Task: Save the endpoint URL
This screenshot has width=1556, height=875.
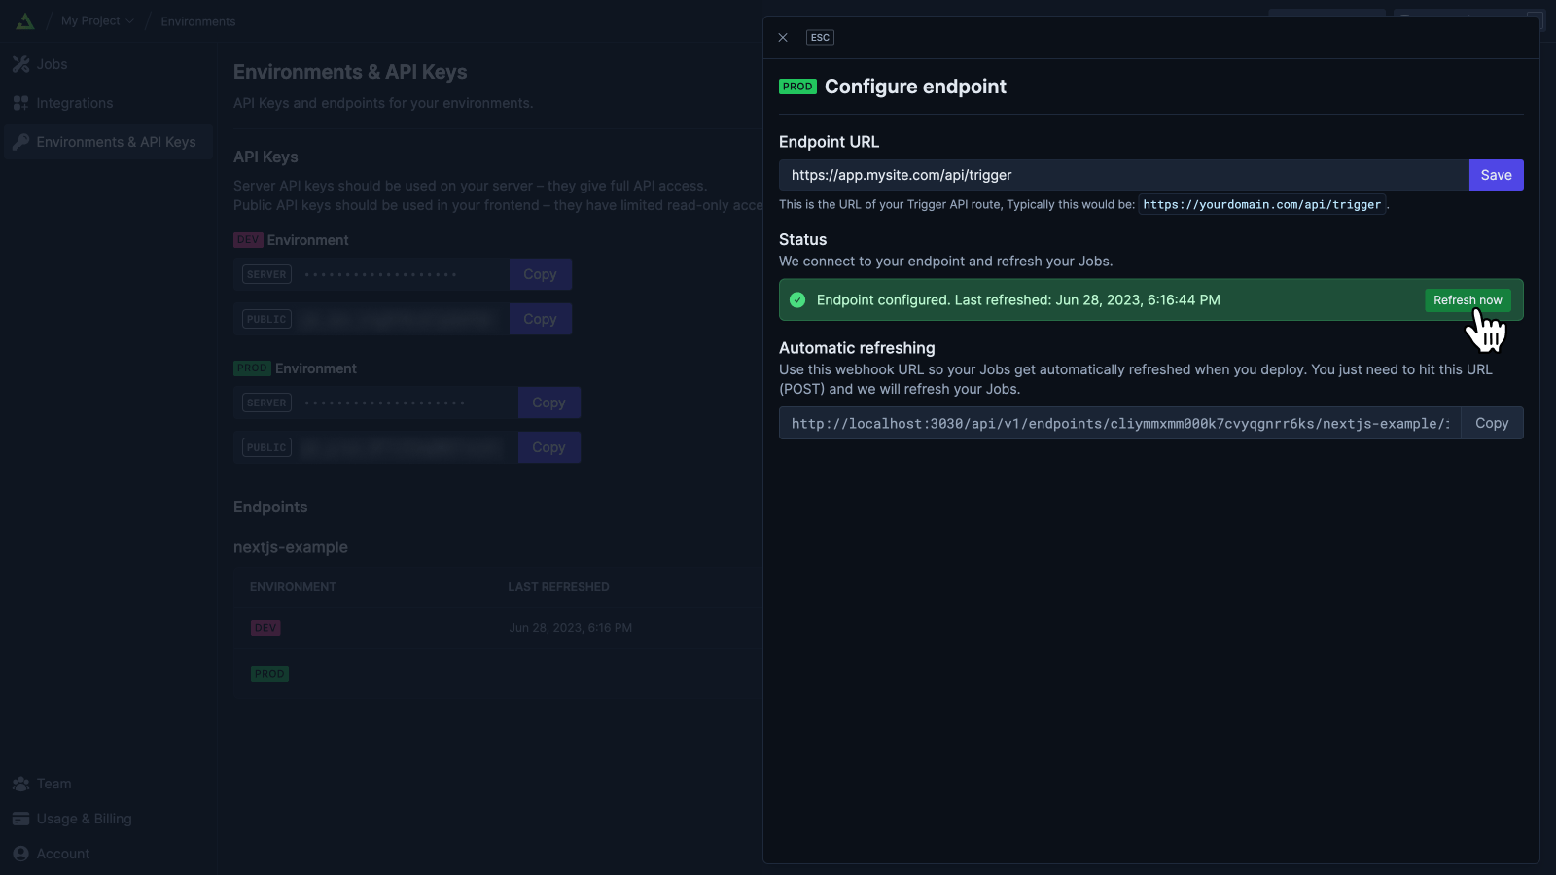Action: [1496, 175]
